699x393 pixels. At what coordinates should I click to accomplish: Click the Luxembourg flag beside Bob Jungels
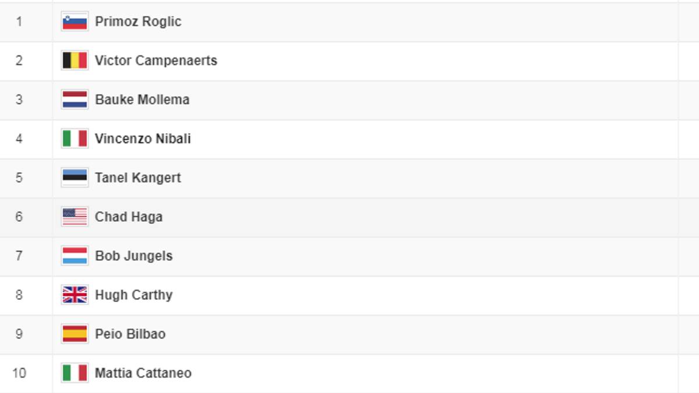pyautogui.click(x=75, y=256)
